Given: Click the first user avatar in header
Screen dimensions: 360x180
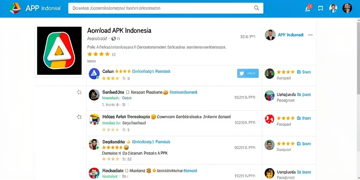Looking at the screenshot, I should [333, 8].
